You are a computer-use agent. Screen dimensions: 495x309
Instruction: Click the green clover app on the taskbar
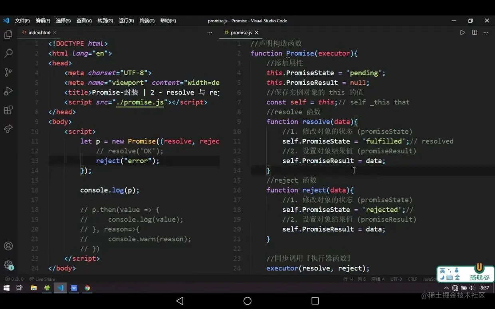pyautogui.click(x=47, y=288)
